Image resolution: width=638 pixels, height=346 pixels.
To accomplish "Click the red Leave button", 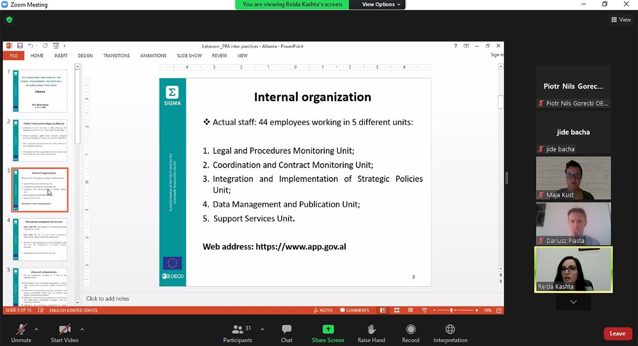I will pyautogui.click(x=617, y=334).
